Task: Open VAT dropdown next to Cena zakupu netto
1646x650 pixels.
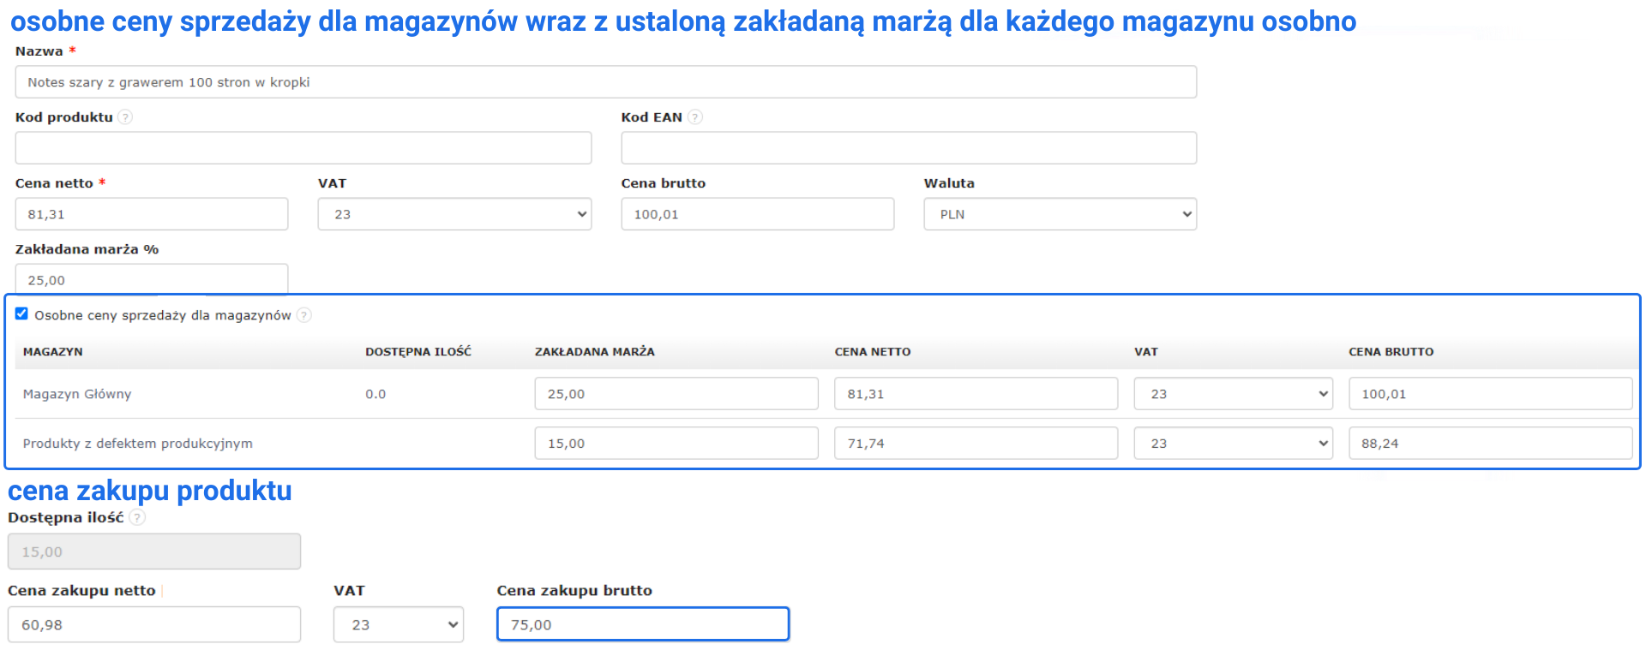Action: tap(399, 624)
